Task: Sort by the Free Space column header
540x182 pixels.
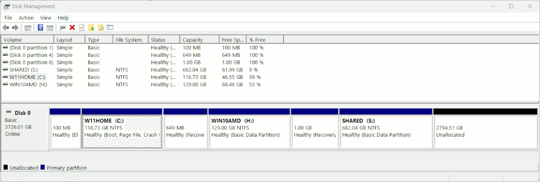Action: click(x=233, y=40)
